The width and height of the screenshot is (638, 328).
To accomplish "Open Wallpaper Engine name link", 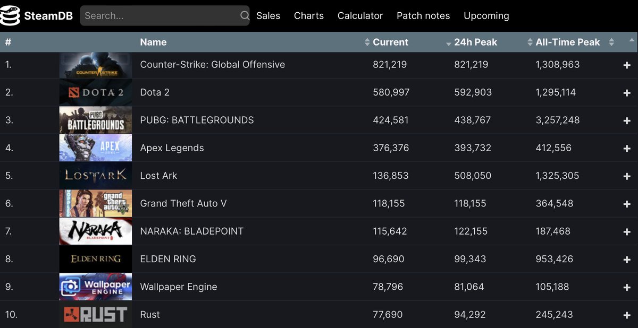I will point(179,287).
